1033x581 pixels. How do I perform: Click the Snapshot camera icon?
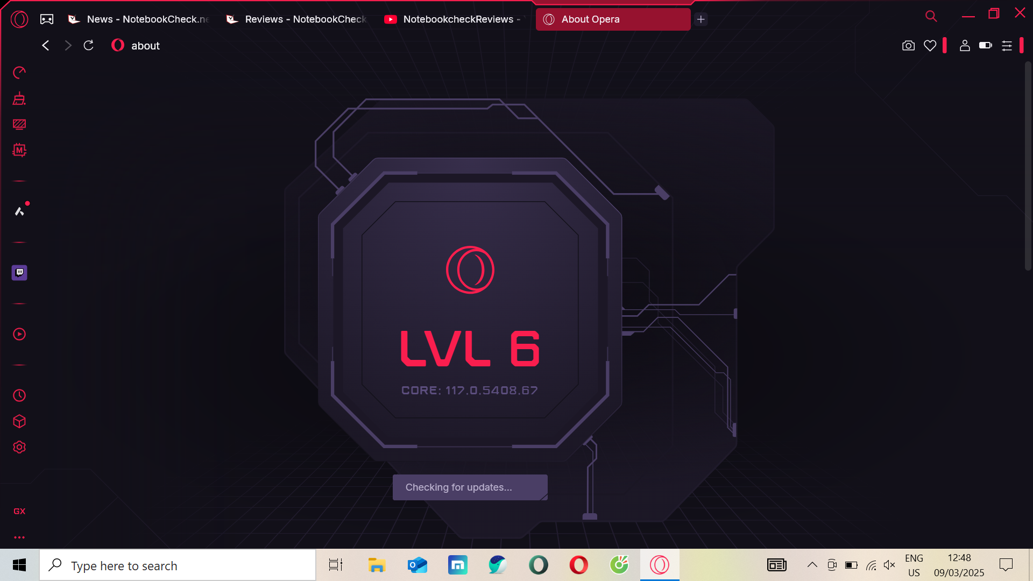(x=908, y=46)
